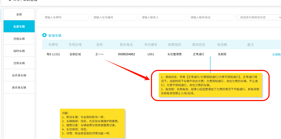
Task: Click the 有效期 column header
Action: (222, 45)
